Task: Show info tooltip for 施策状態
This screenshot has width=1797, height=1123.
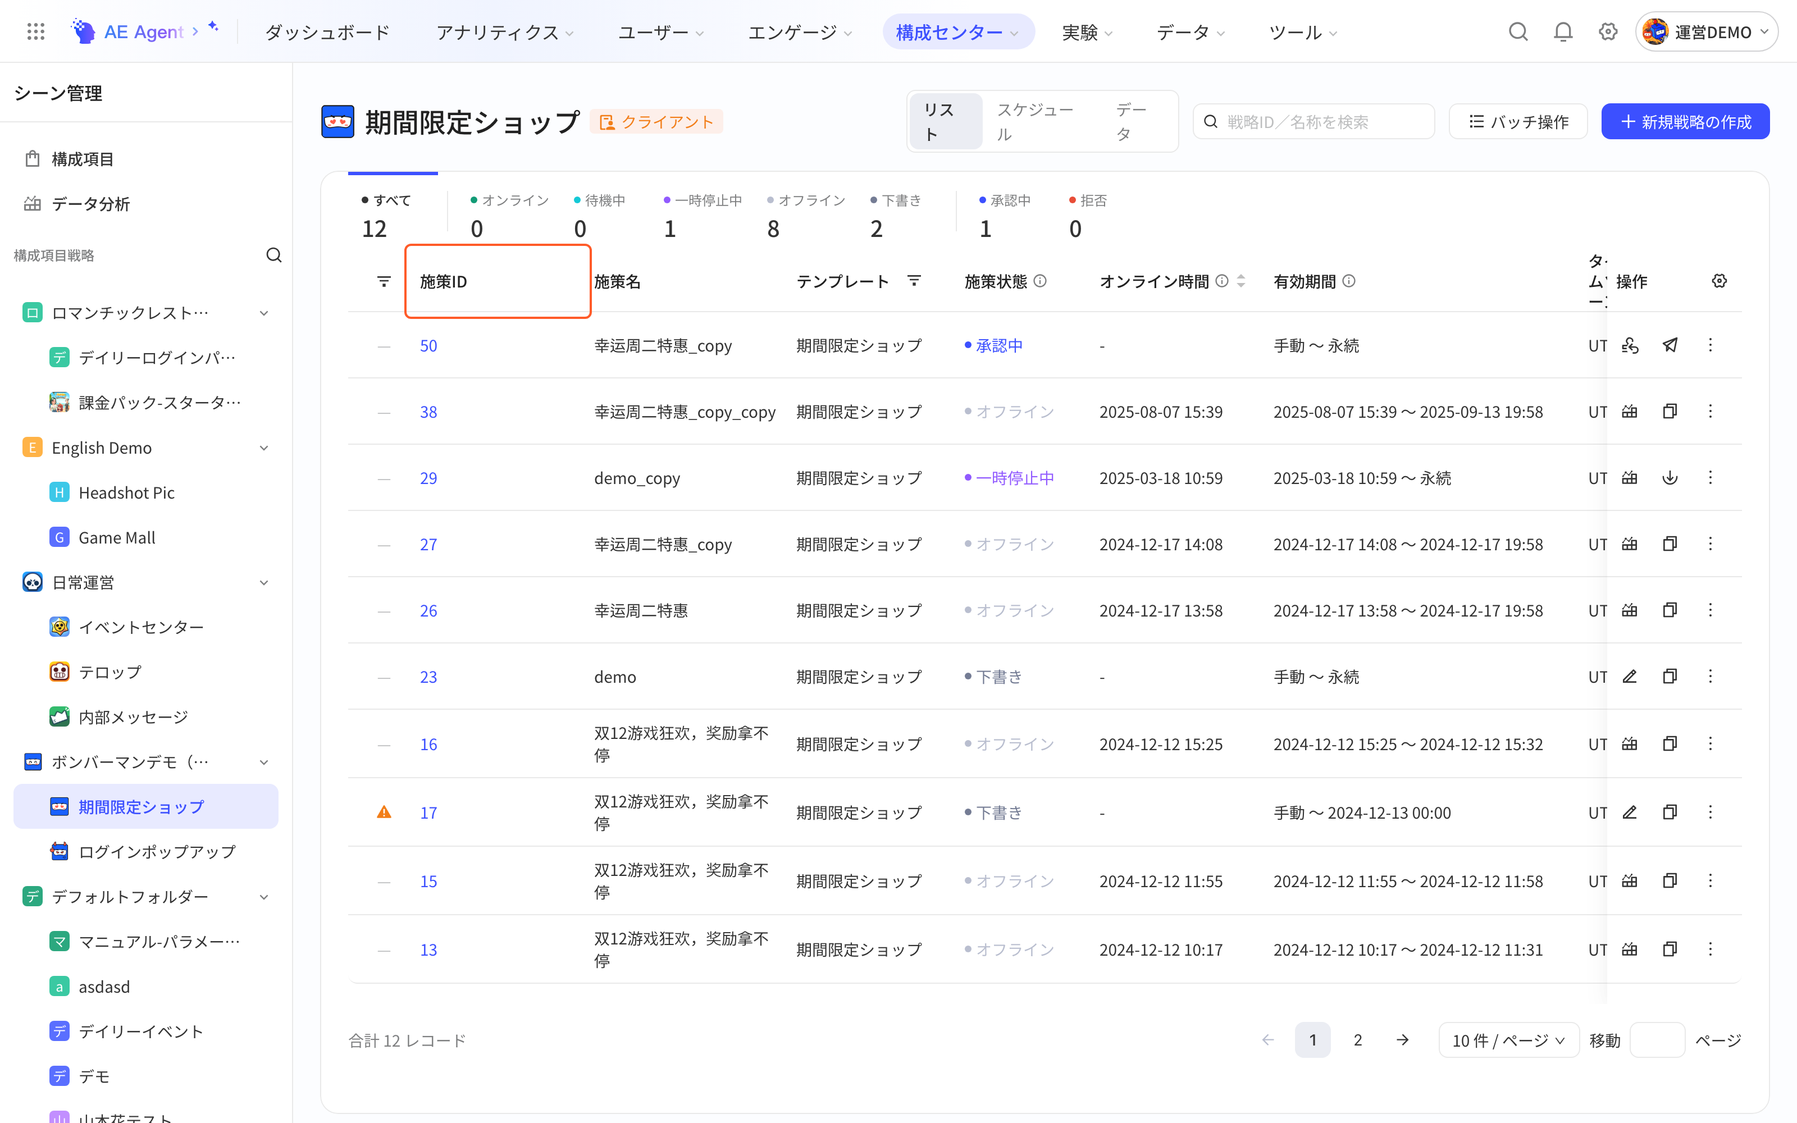Action: coord(1041,281)
